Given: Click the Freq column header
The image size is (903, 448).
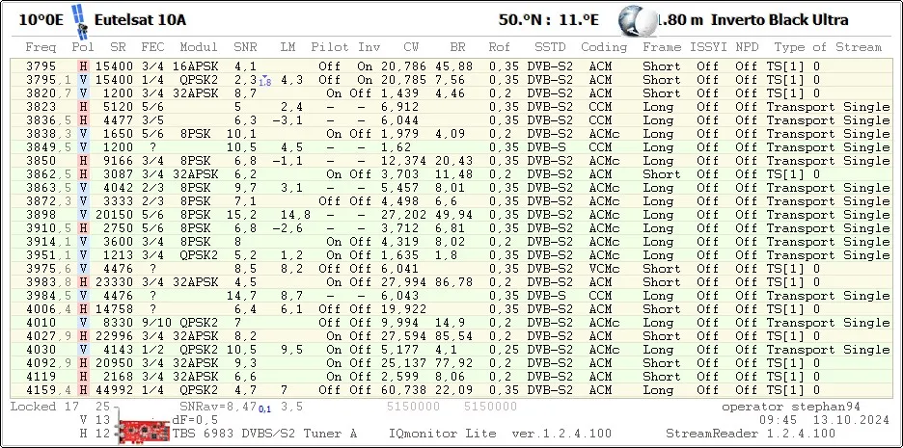Looking at the screenshot, I should 41,46.
